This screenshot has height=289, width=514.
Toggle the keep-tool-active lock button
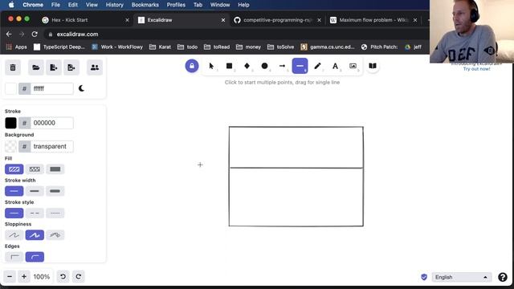coord(192,66)
